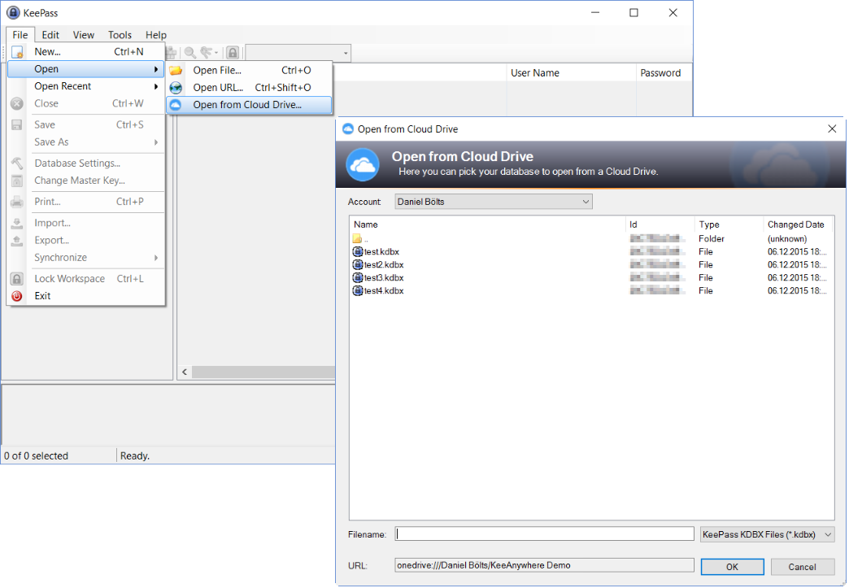
Task: Maximize the KeePass window
Action: point(633,12)
